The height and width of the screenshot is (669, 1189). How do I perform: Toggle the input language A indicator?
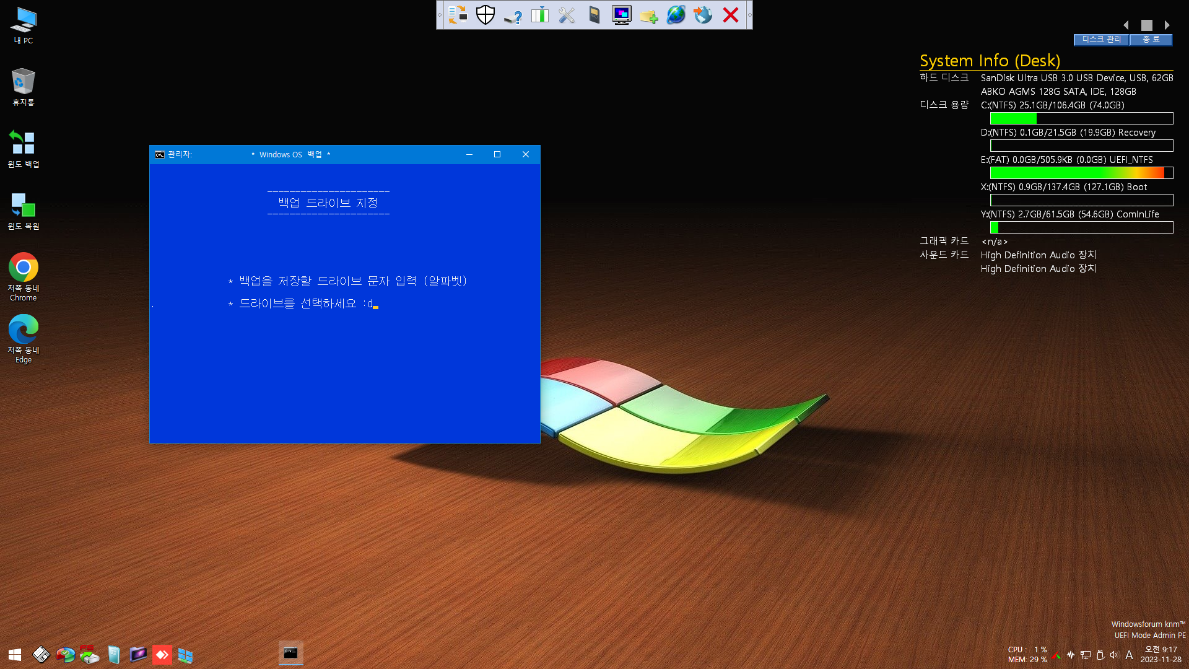click(x=1129, y=655)
